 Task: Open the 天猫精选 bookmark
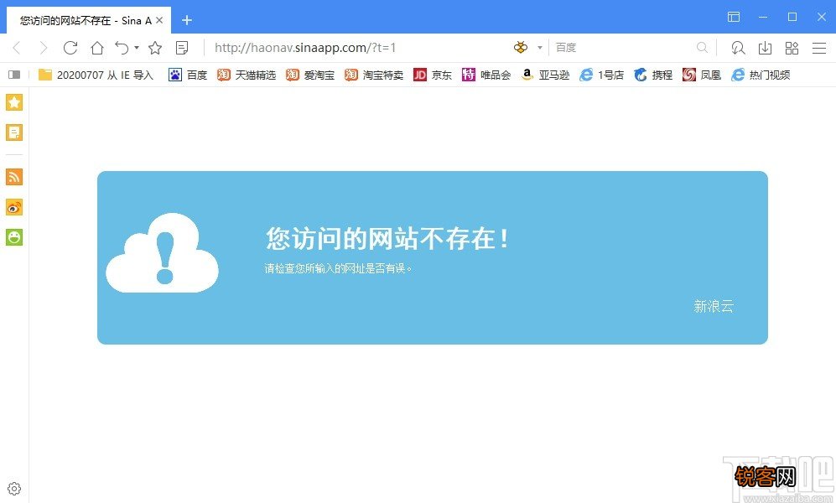pos(247,75)
